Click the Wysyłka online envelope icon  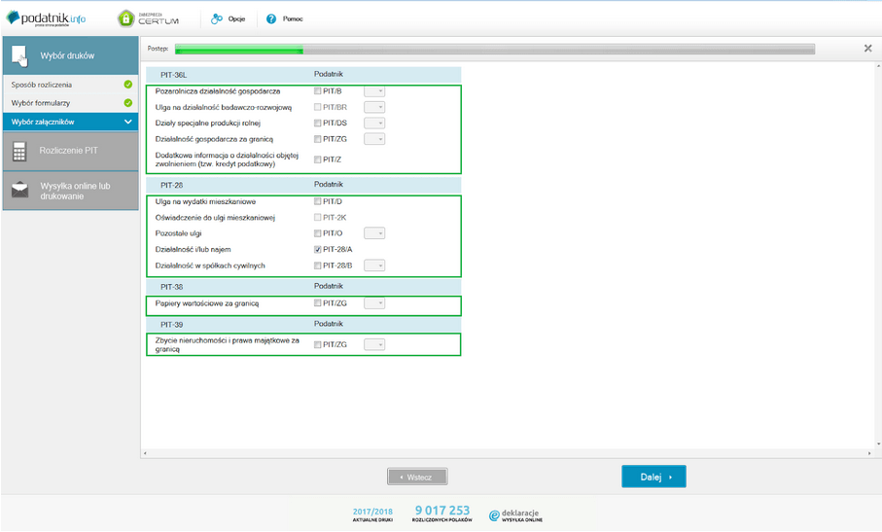tap(19, 190)
